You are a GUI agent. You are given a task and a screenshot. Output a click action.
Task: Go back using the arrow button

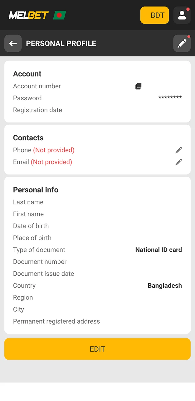[x=13, y=43]
